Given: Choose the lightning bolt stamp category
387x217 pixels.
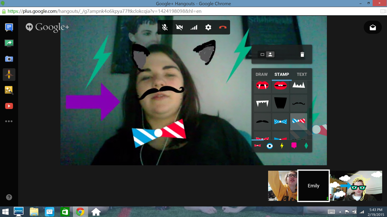Looking at the screenshot, I should (282, 146).
